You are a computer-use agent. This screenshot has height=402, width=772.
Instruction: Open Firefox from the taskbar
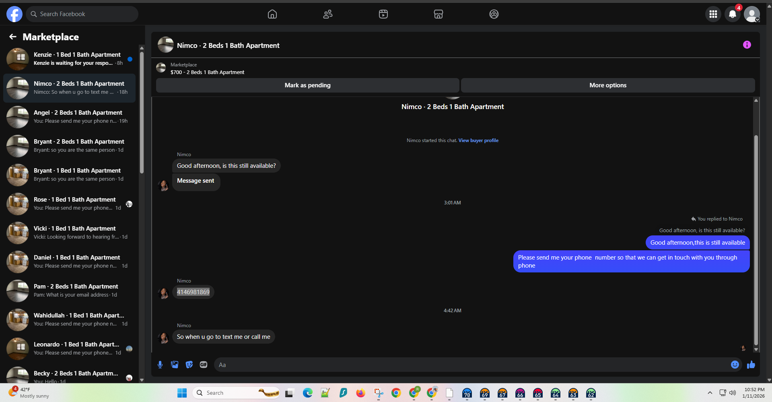click(361, 393)
